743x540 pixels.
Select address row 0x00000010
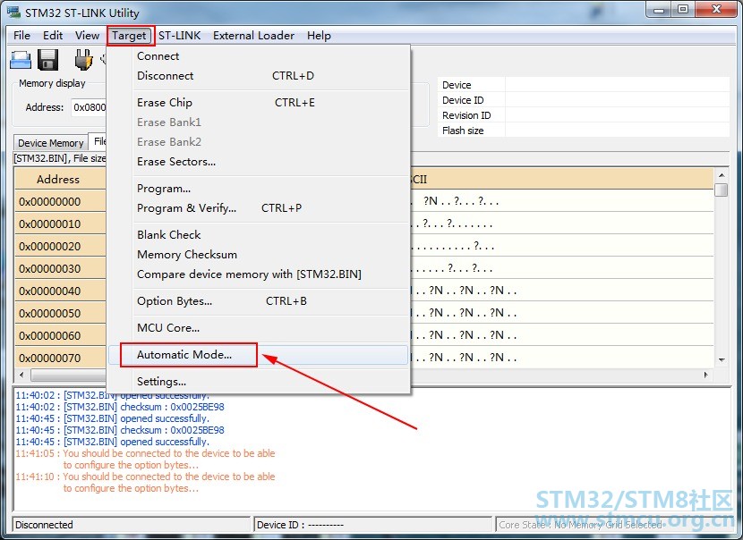(60, 224)
